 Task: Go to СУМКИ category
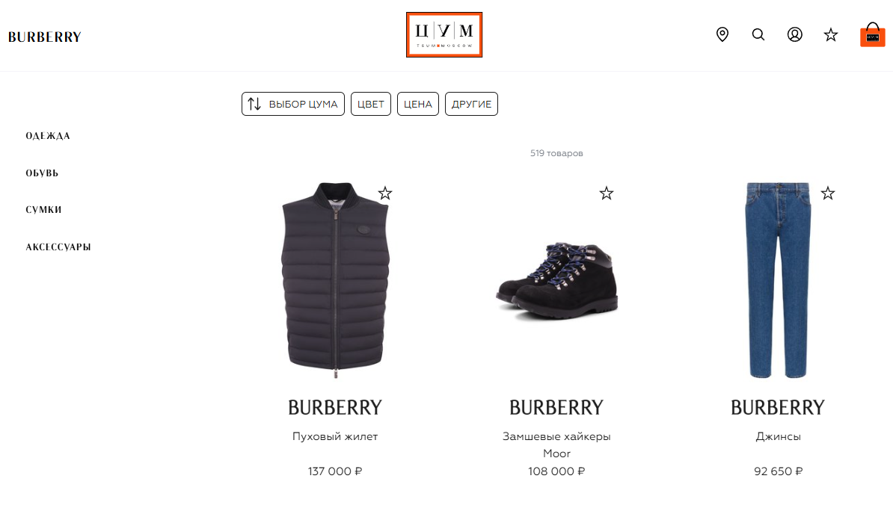44,210
